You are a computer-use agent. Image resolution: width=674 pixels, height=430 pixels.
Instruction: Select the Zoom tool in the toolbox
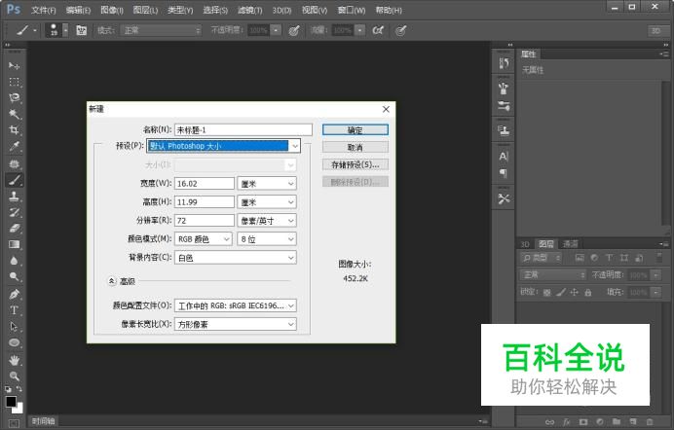pyautogui.click(x=15, y=376)
